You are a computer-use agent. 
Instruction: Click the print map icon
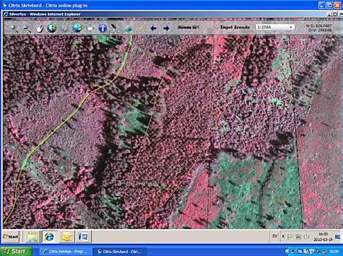click(90, 28)
